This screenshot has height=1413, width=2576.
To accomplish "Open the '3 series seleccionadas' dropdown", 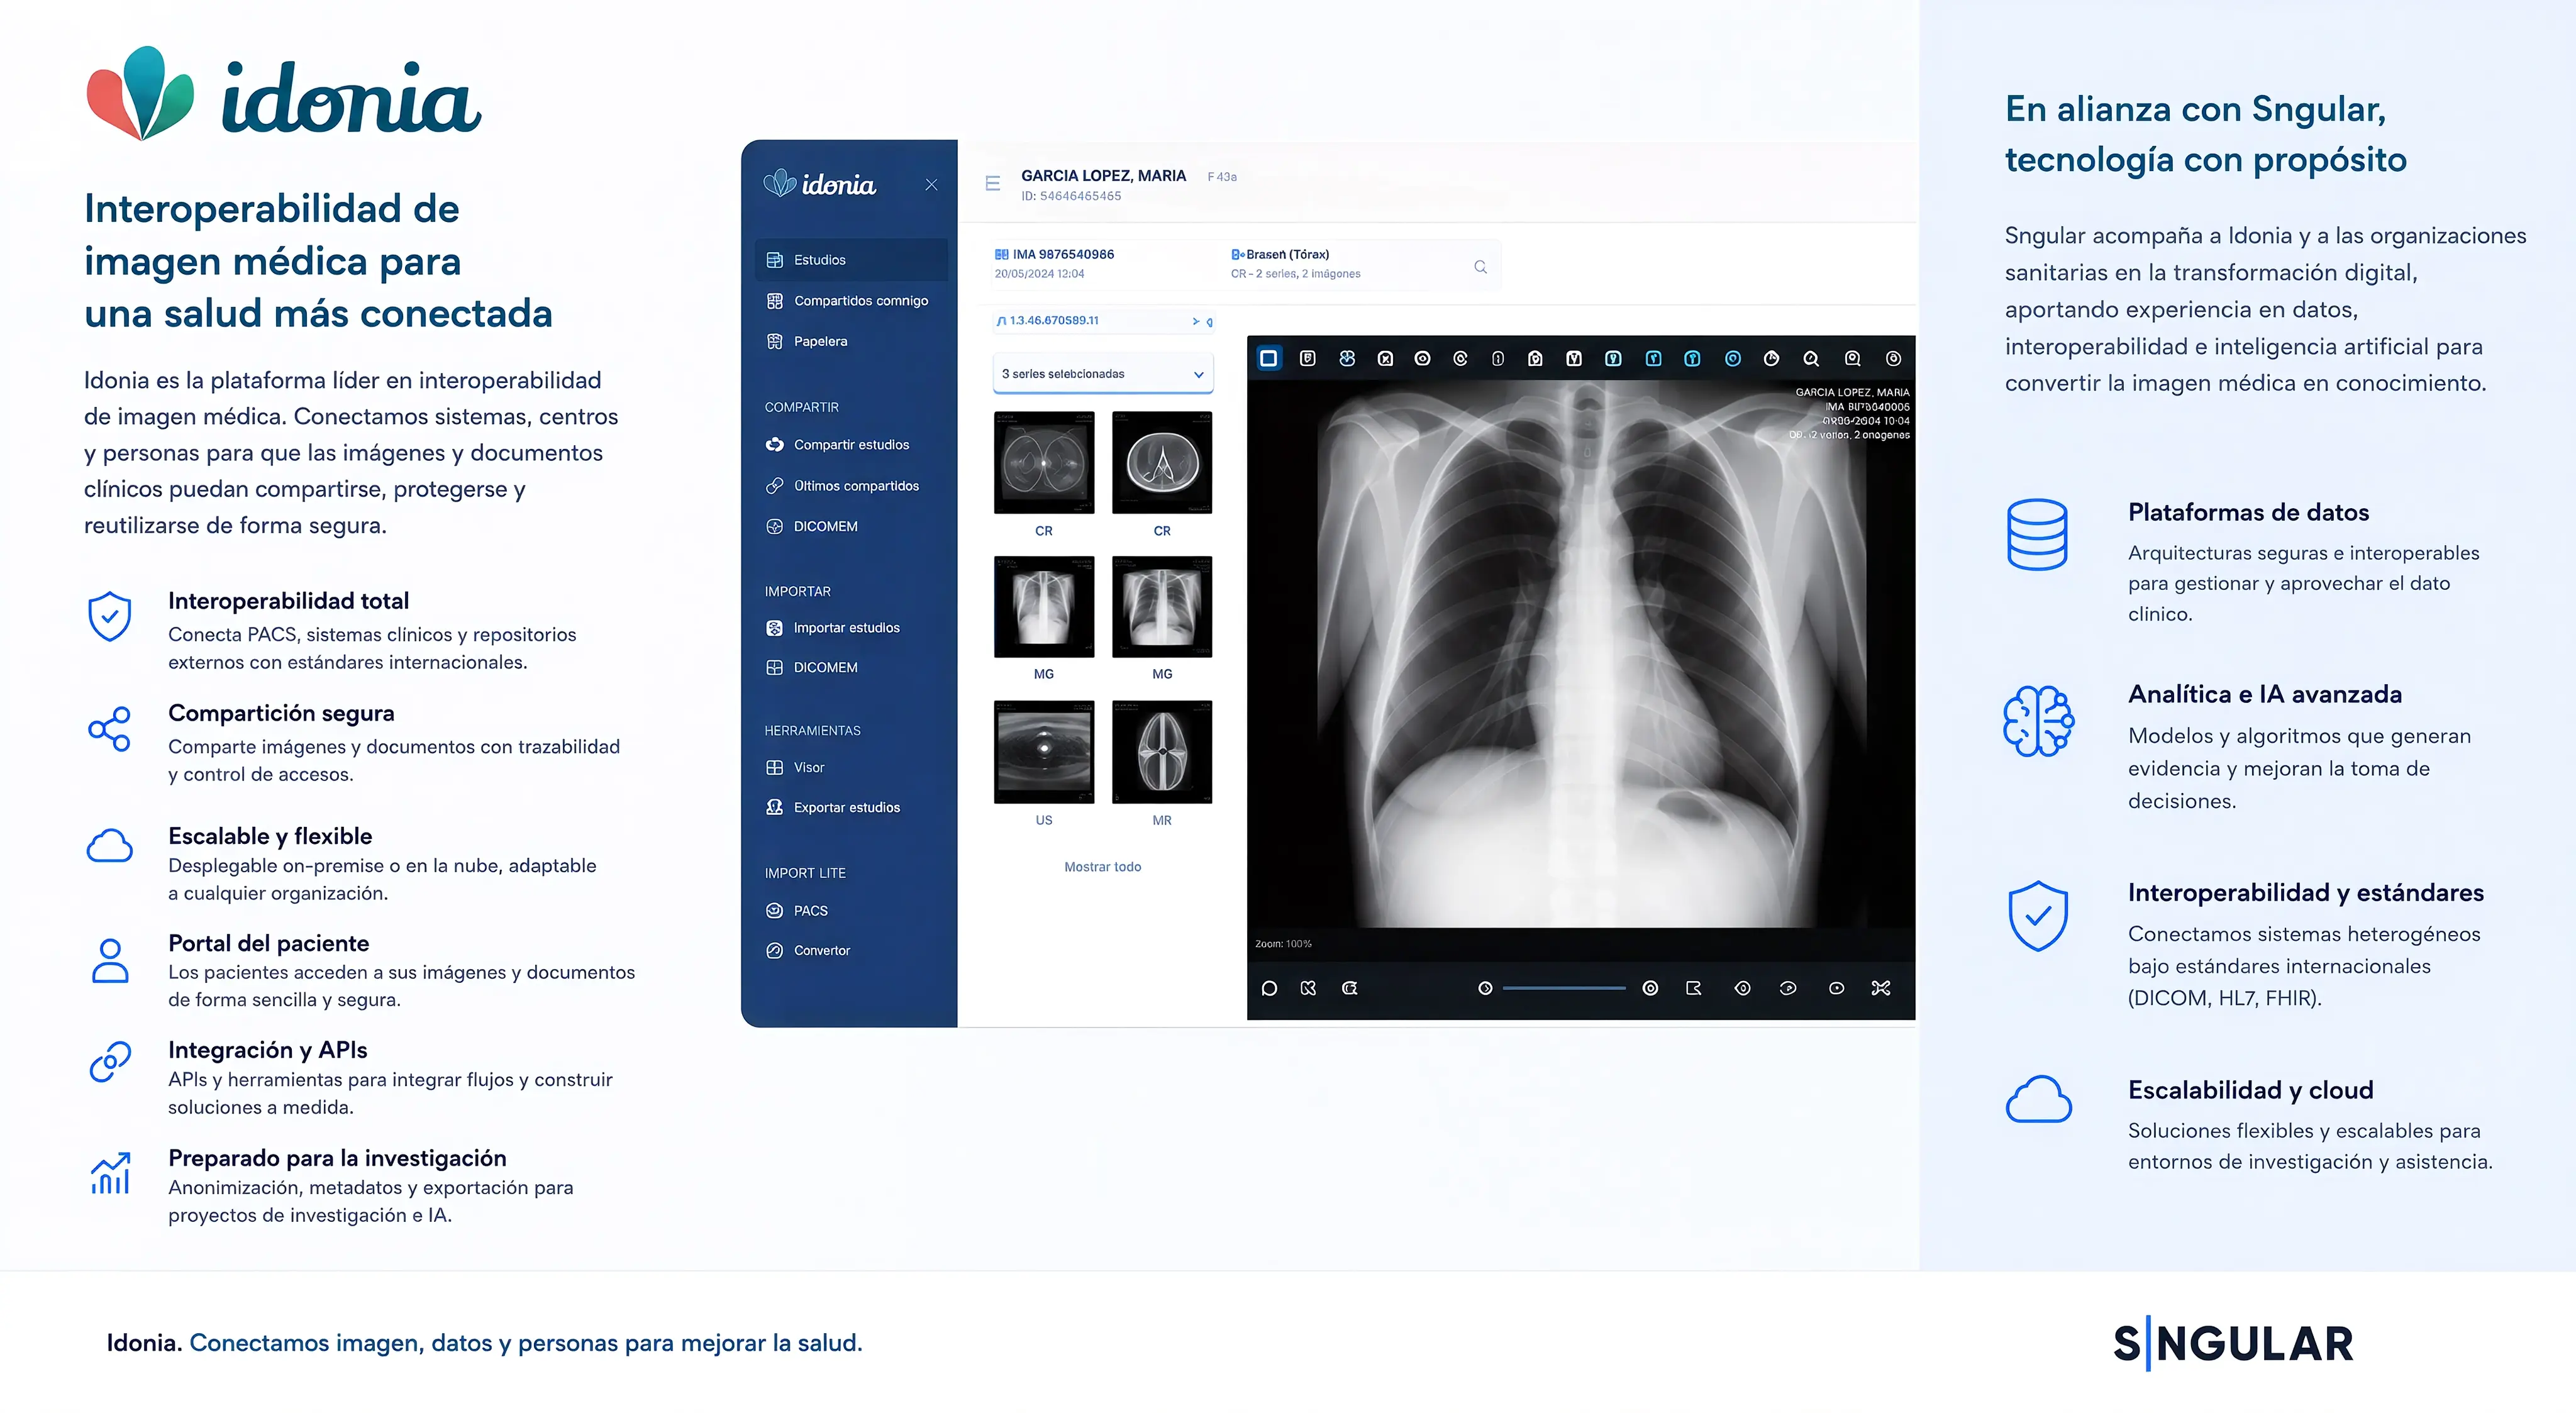I will point(1103,374).
